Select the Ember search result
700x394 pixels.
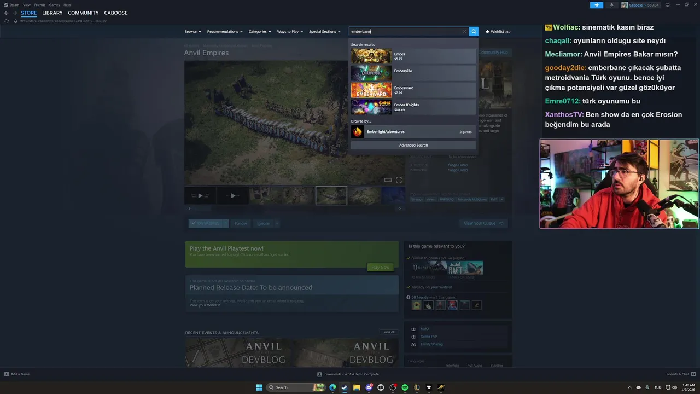click(413, 56)
